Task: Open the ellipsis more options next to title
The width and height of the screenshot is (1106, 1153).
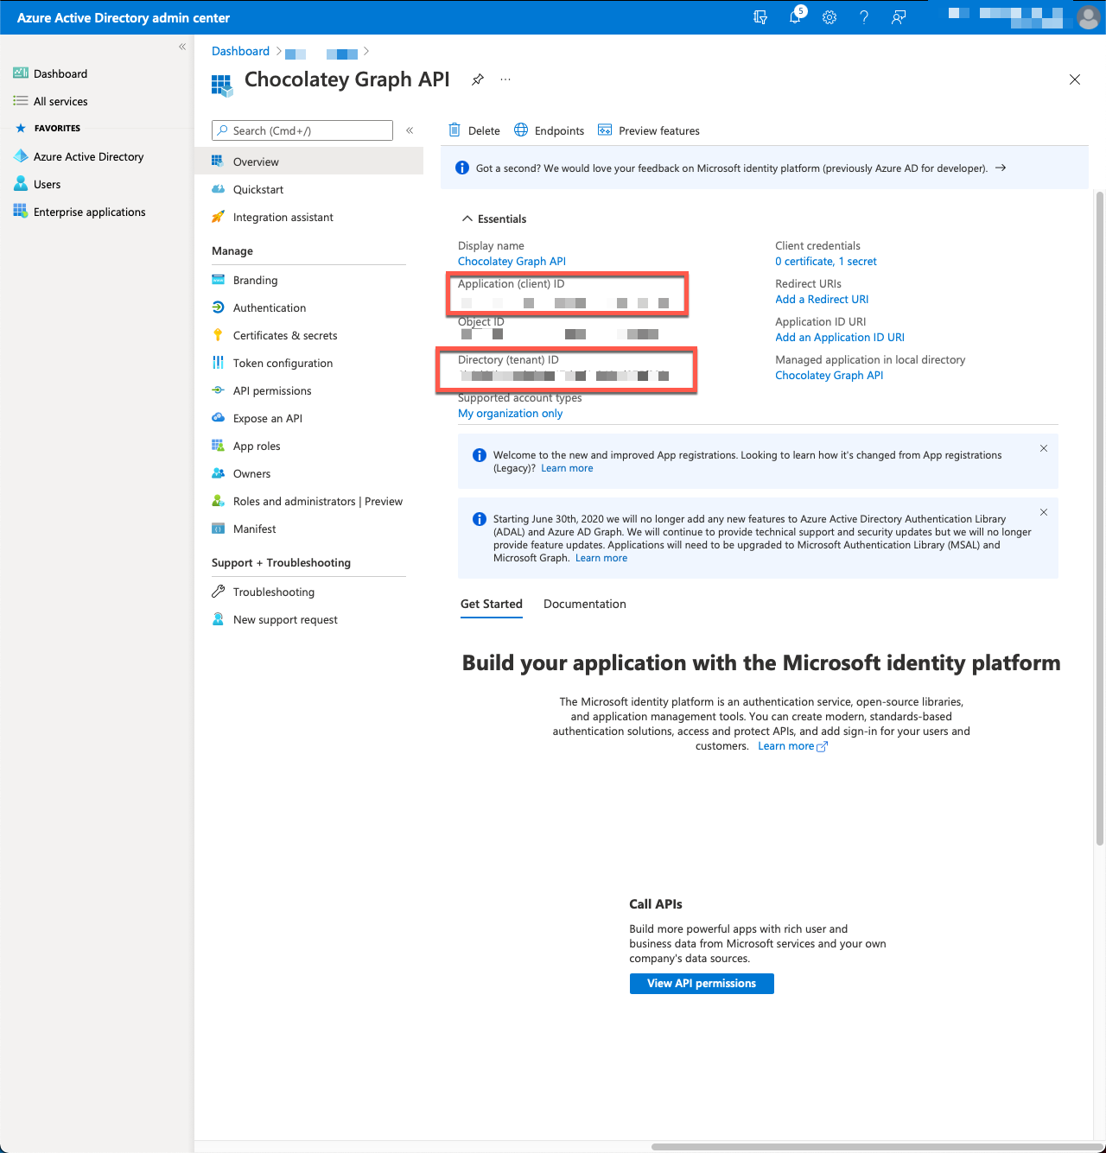Action: [x=505, y=79]
